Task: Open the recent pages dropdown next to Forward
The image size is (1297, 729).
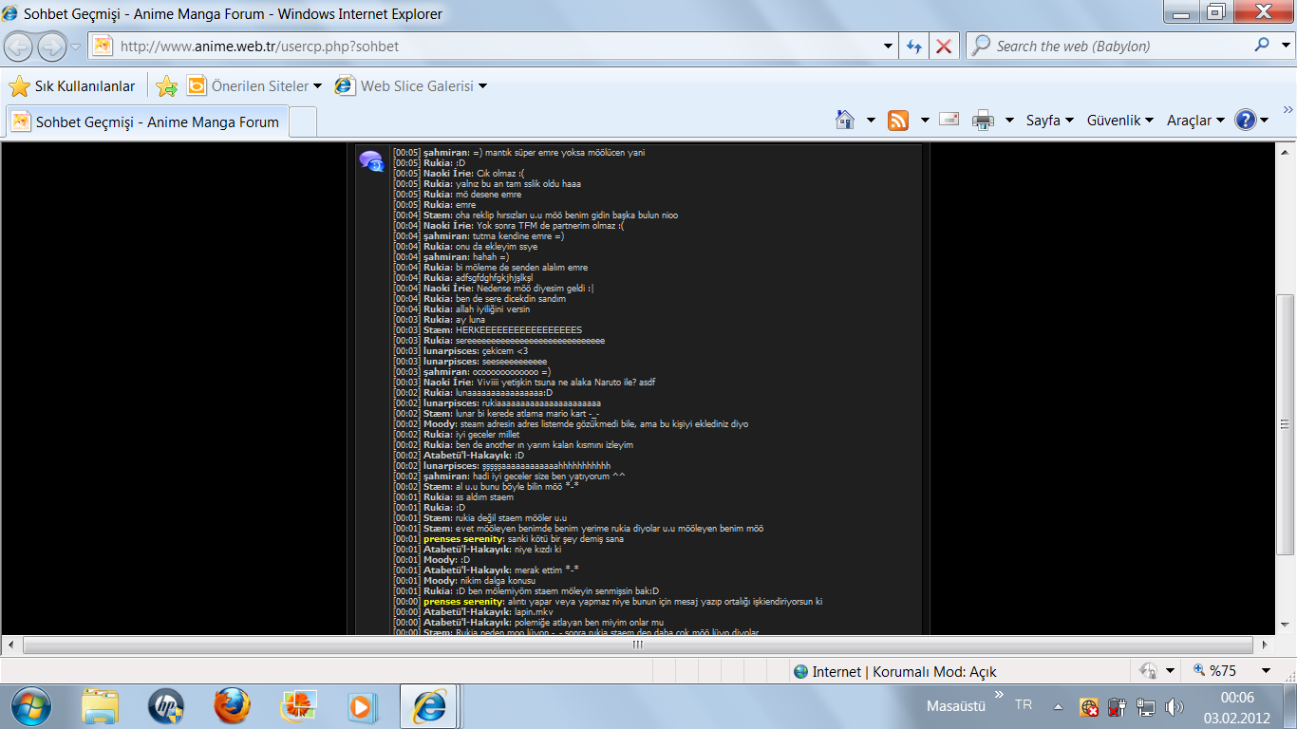Action: 75,46
